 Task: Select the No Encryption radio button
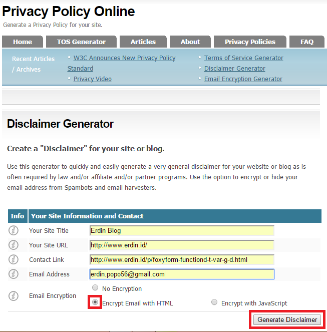[x=95, y=287]
